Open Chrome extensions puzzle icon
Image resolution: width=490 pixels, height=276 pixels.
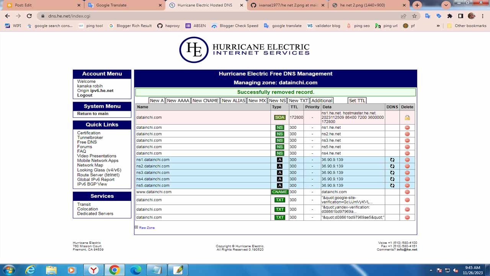[450, 16]
